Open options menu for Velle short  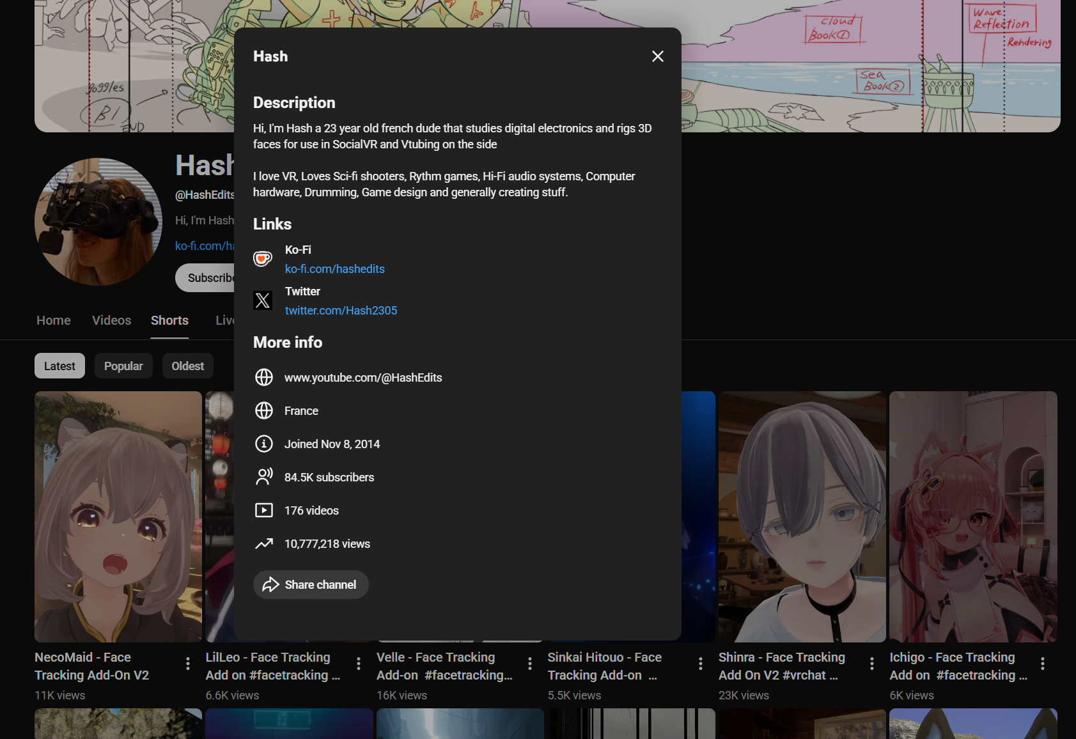tap(530, 664)
